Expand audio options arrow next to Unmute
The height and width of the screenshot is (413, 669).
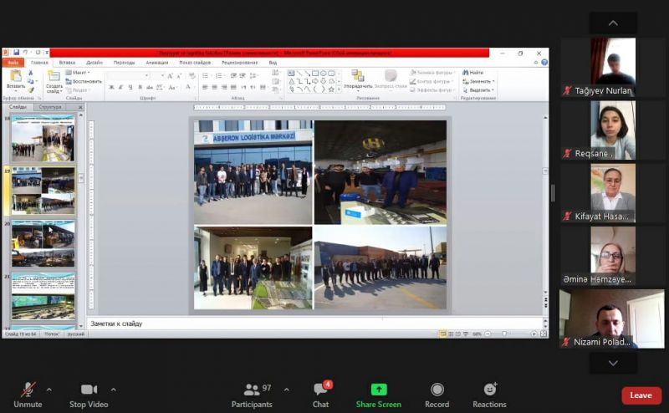point(49,389)
